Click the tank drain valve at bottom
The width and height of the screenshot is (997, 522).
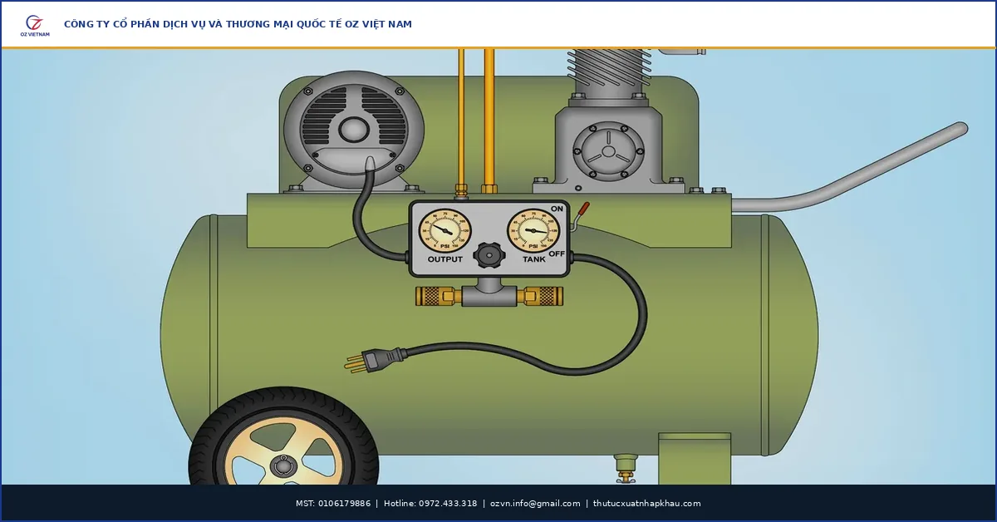626,468
